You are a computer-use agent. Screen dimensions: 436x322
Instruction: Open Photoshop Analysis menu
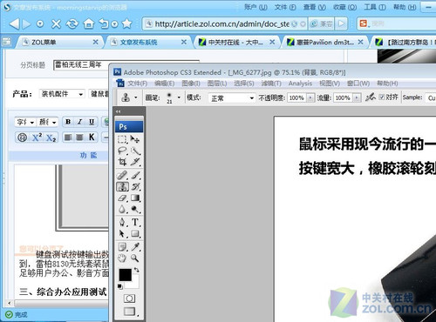pos(300,84)
